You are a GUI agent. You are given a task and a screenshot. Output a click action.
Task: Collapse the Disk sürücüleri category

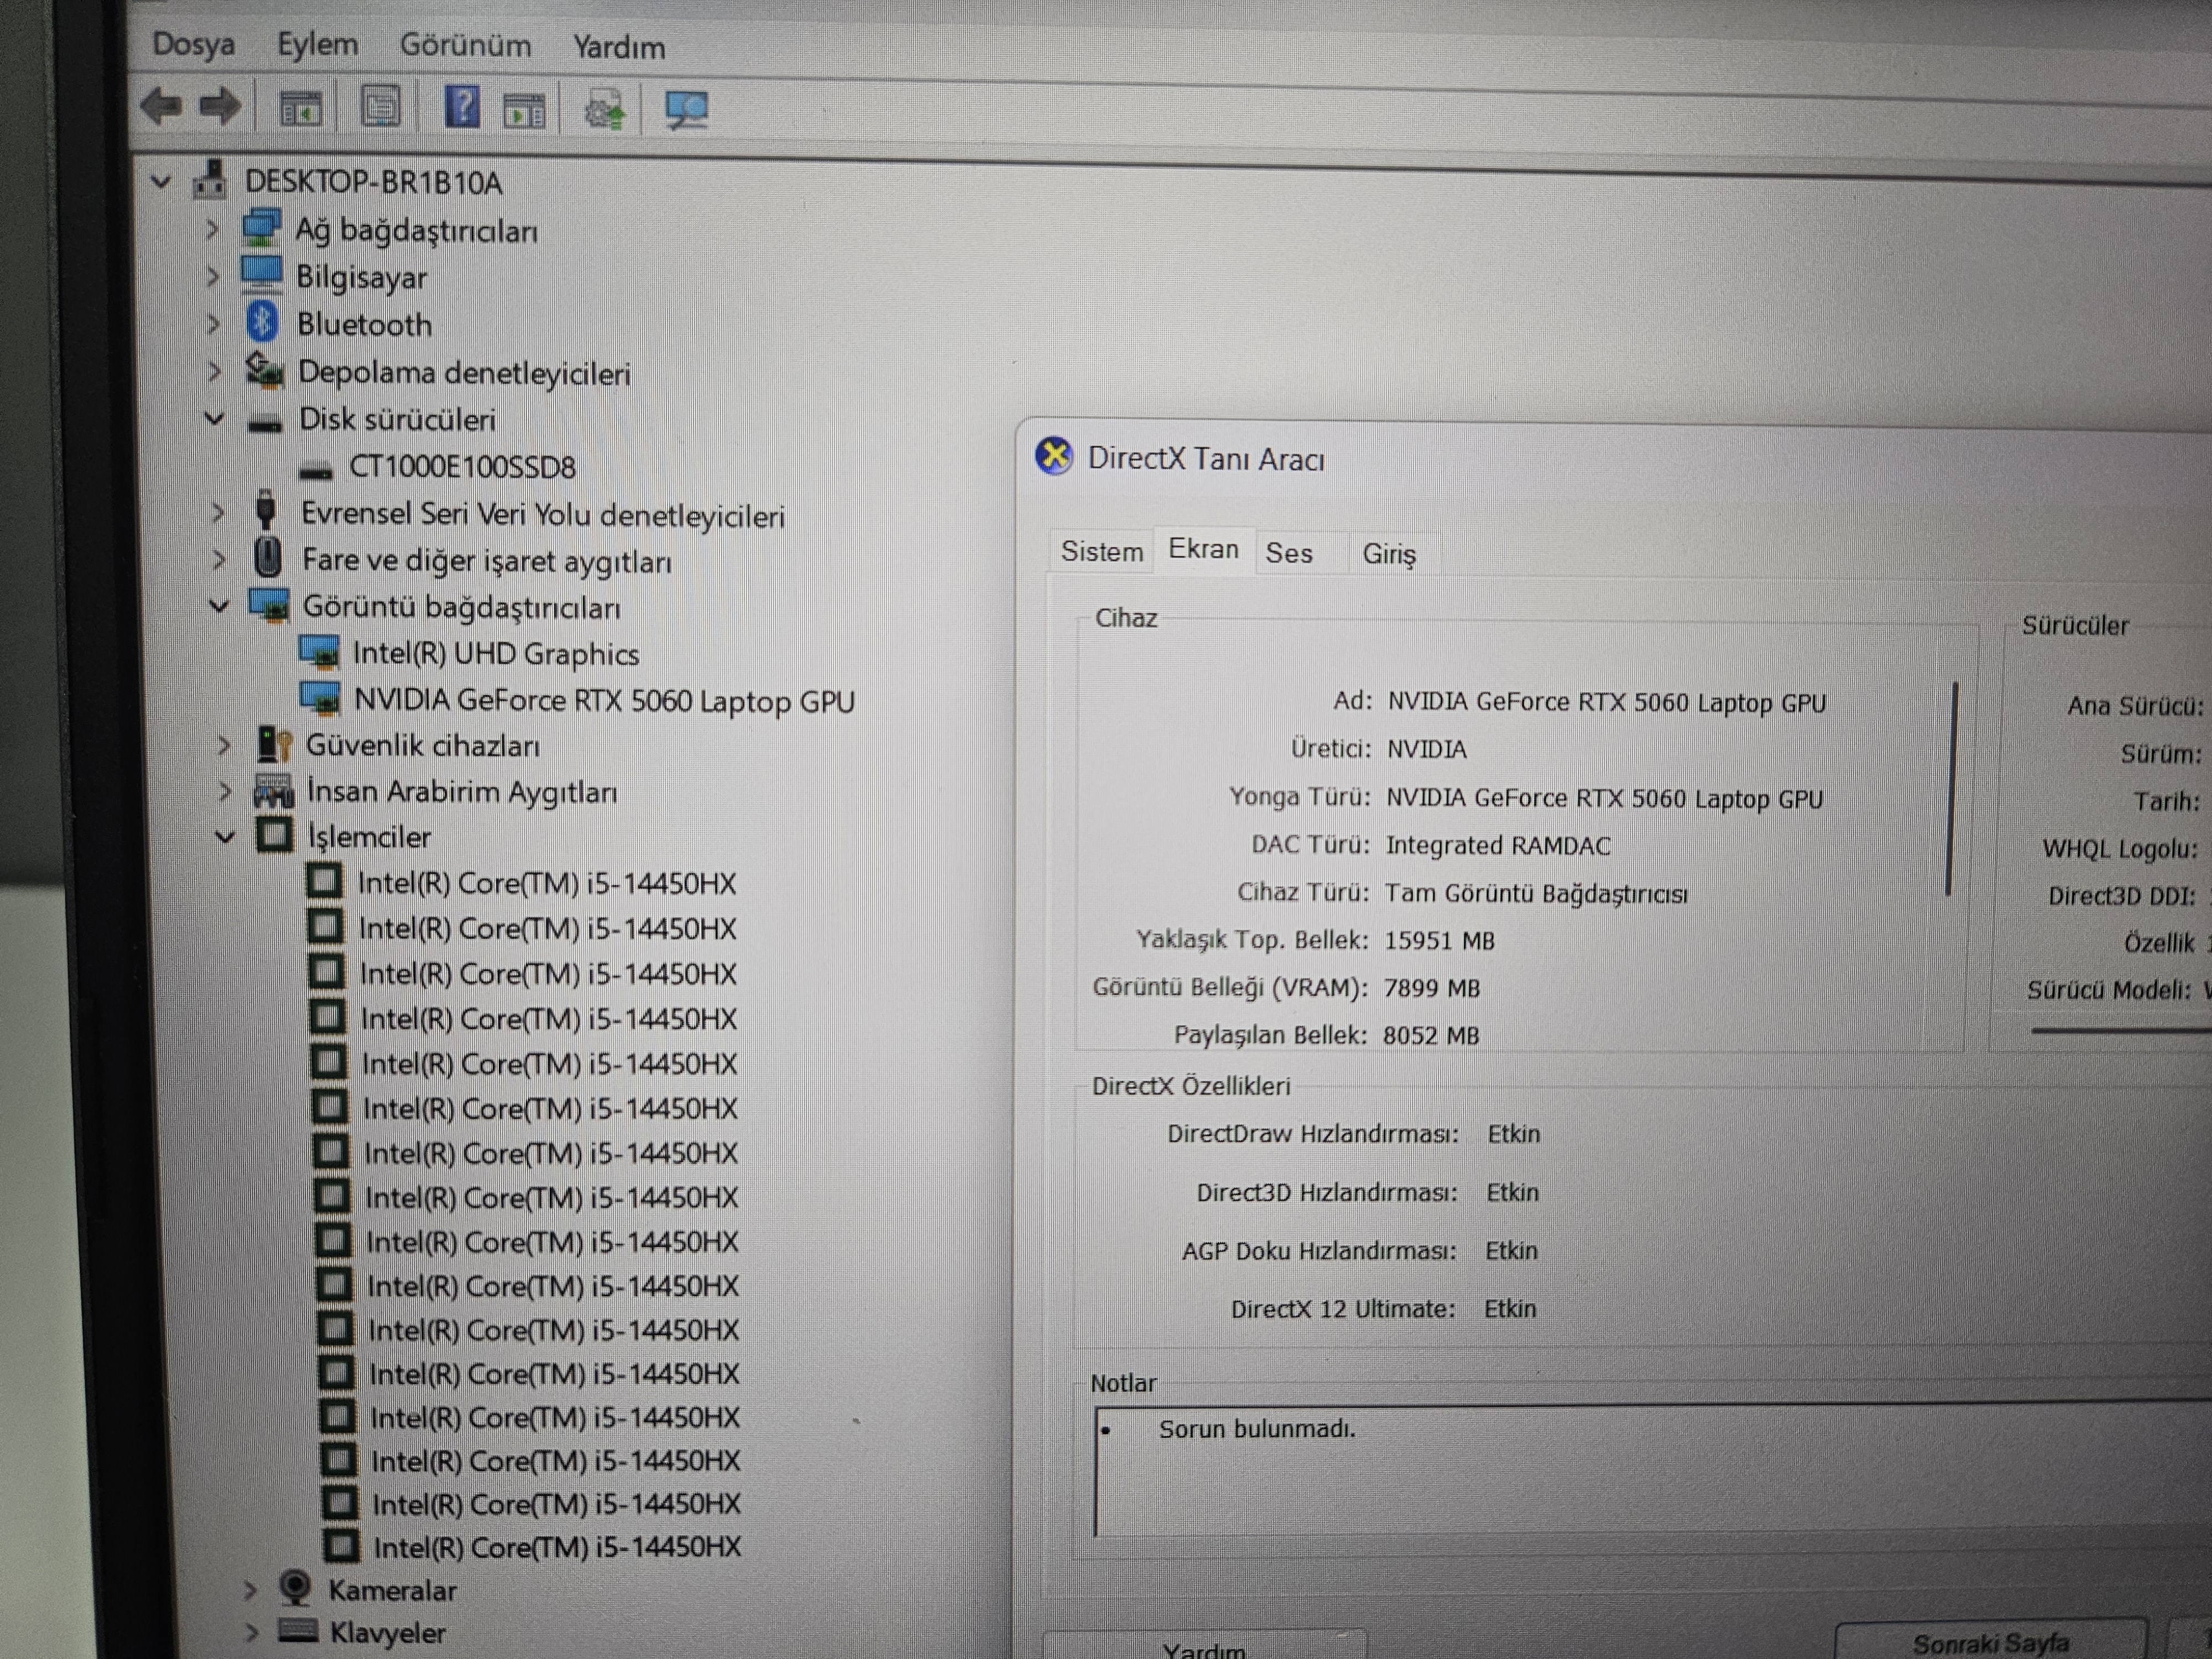coord(215,418)
